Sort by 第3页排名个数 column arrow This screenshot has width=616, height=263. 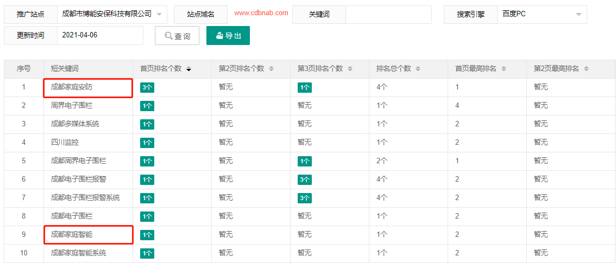coord(350,69)
